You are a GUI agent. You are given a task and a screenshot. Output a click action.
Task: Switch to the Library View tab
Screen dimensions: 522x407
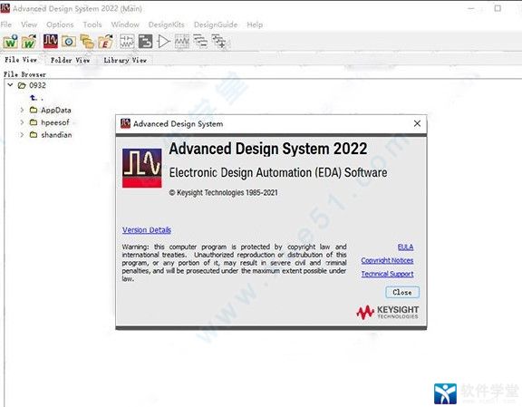point(125,61)
